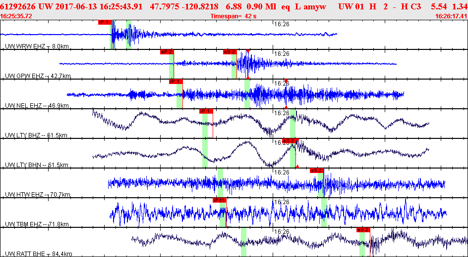Select the eS 2 pick flag on HTW trace
This screenshot has height=257, width=468.
click(317, 171)
